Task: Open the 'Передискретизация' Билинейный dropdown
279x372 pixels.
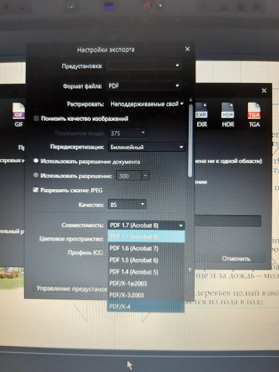Action: (147, 147)
